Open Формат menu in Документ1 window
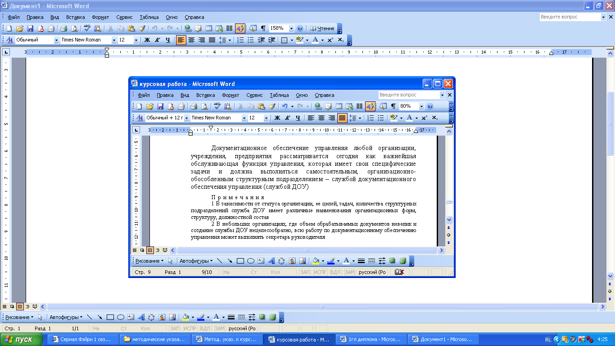The image size is (615, 346). coord(100,17)
